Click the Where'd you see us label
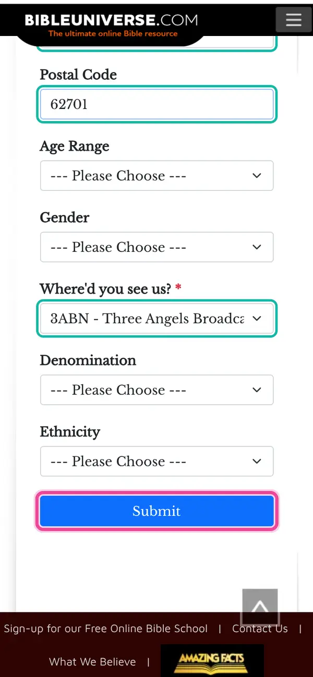Viewport: 313px width, 677px height. click(x=105, y=289)
